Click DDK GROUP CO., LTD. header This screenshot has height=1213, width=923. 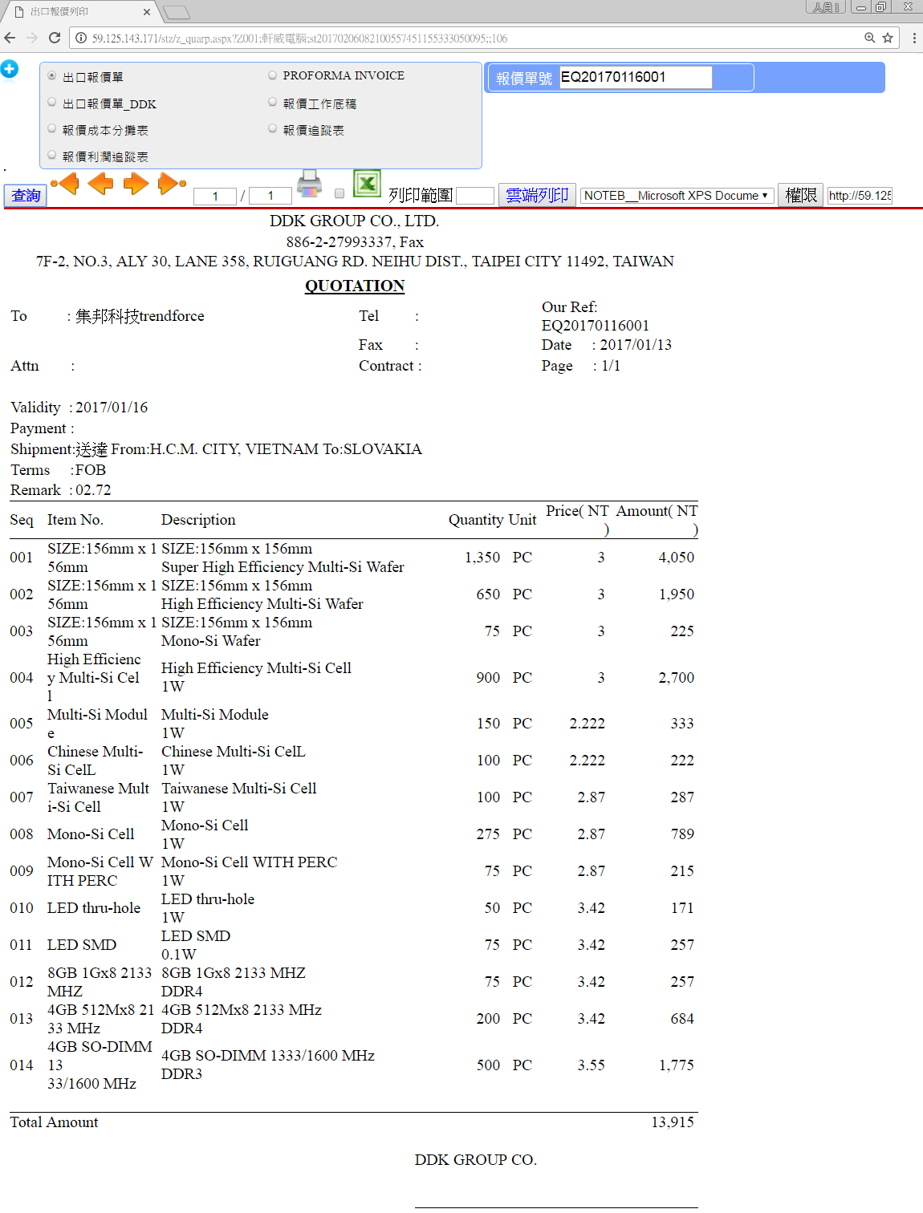point(354,221)
